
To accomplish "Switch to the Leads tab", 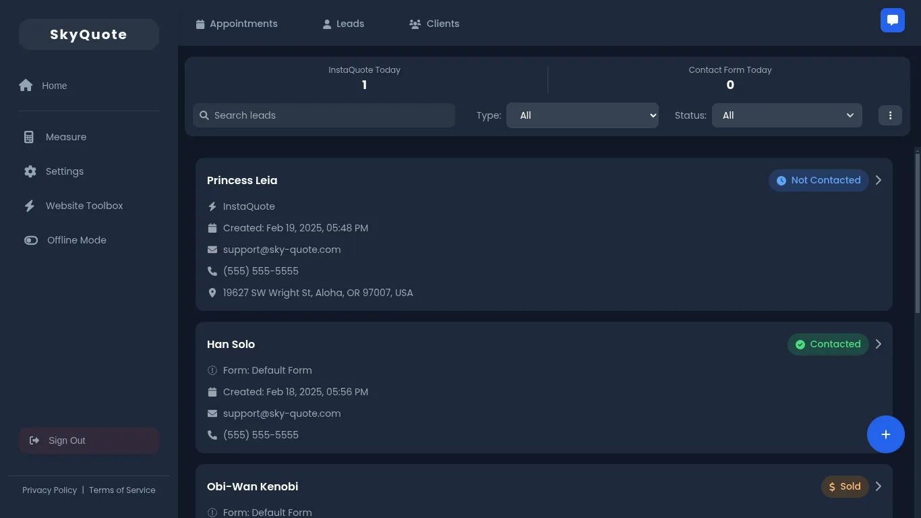I will pos(343,24).
